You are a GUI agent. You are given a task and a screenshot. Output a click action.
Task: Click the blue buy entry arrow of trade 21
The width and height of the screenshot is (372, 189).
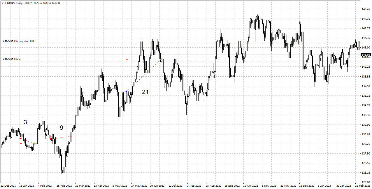126,91
